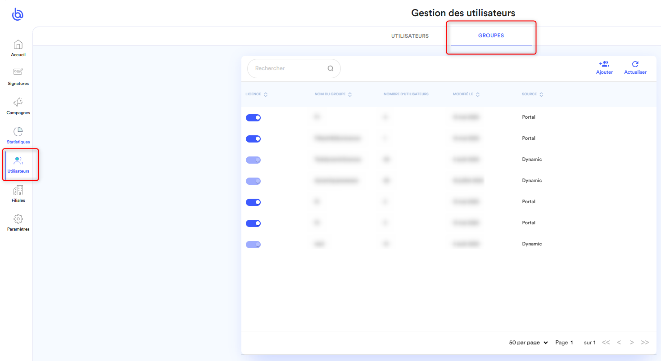Click the Actualiser refresh icon
The width and height of the screenshot is (661, 361).
point(635,64)
